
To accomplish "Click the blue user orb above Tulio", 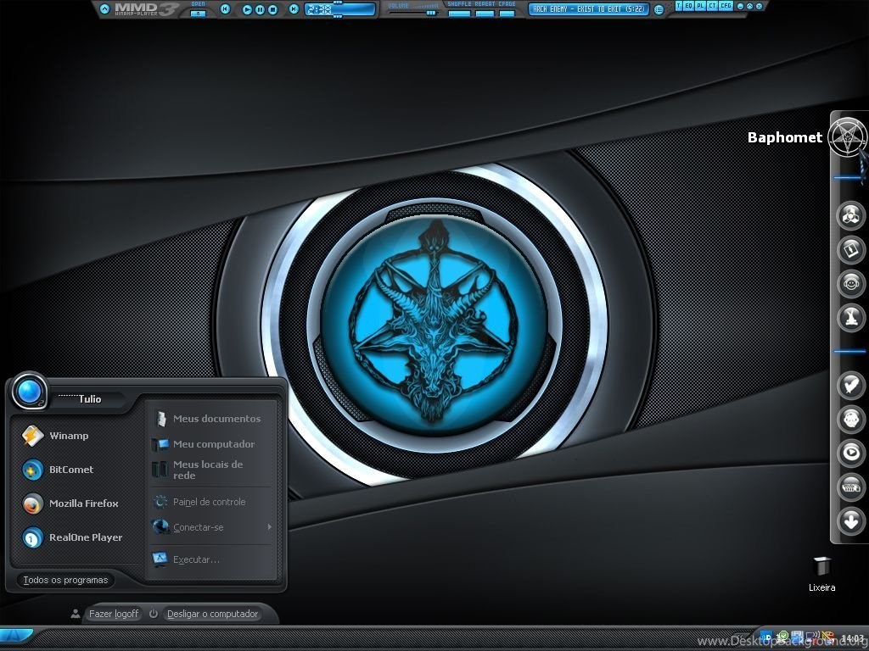I will pos(29,391).
